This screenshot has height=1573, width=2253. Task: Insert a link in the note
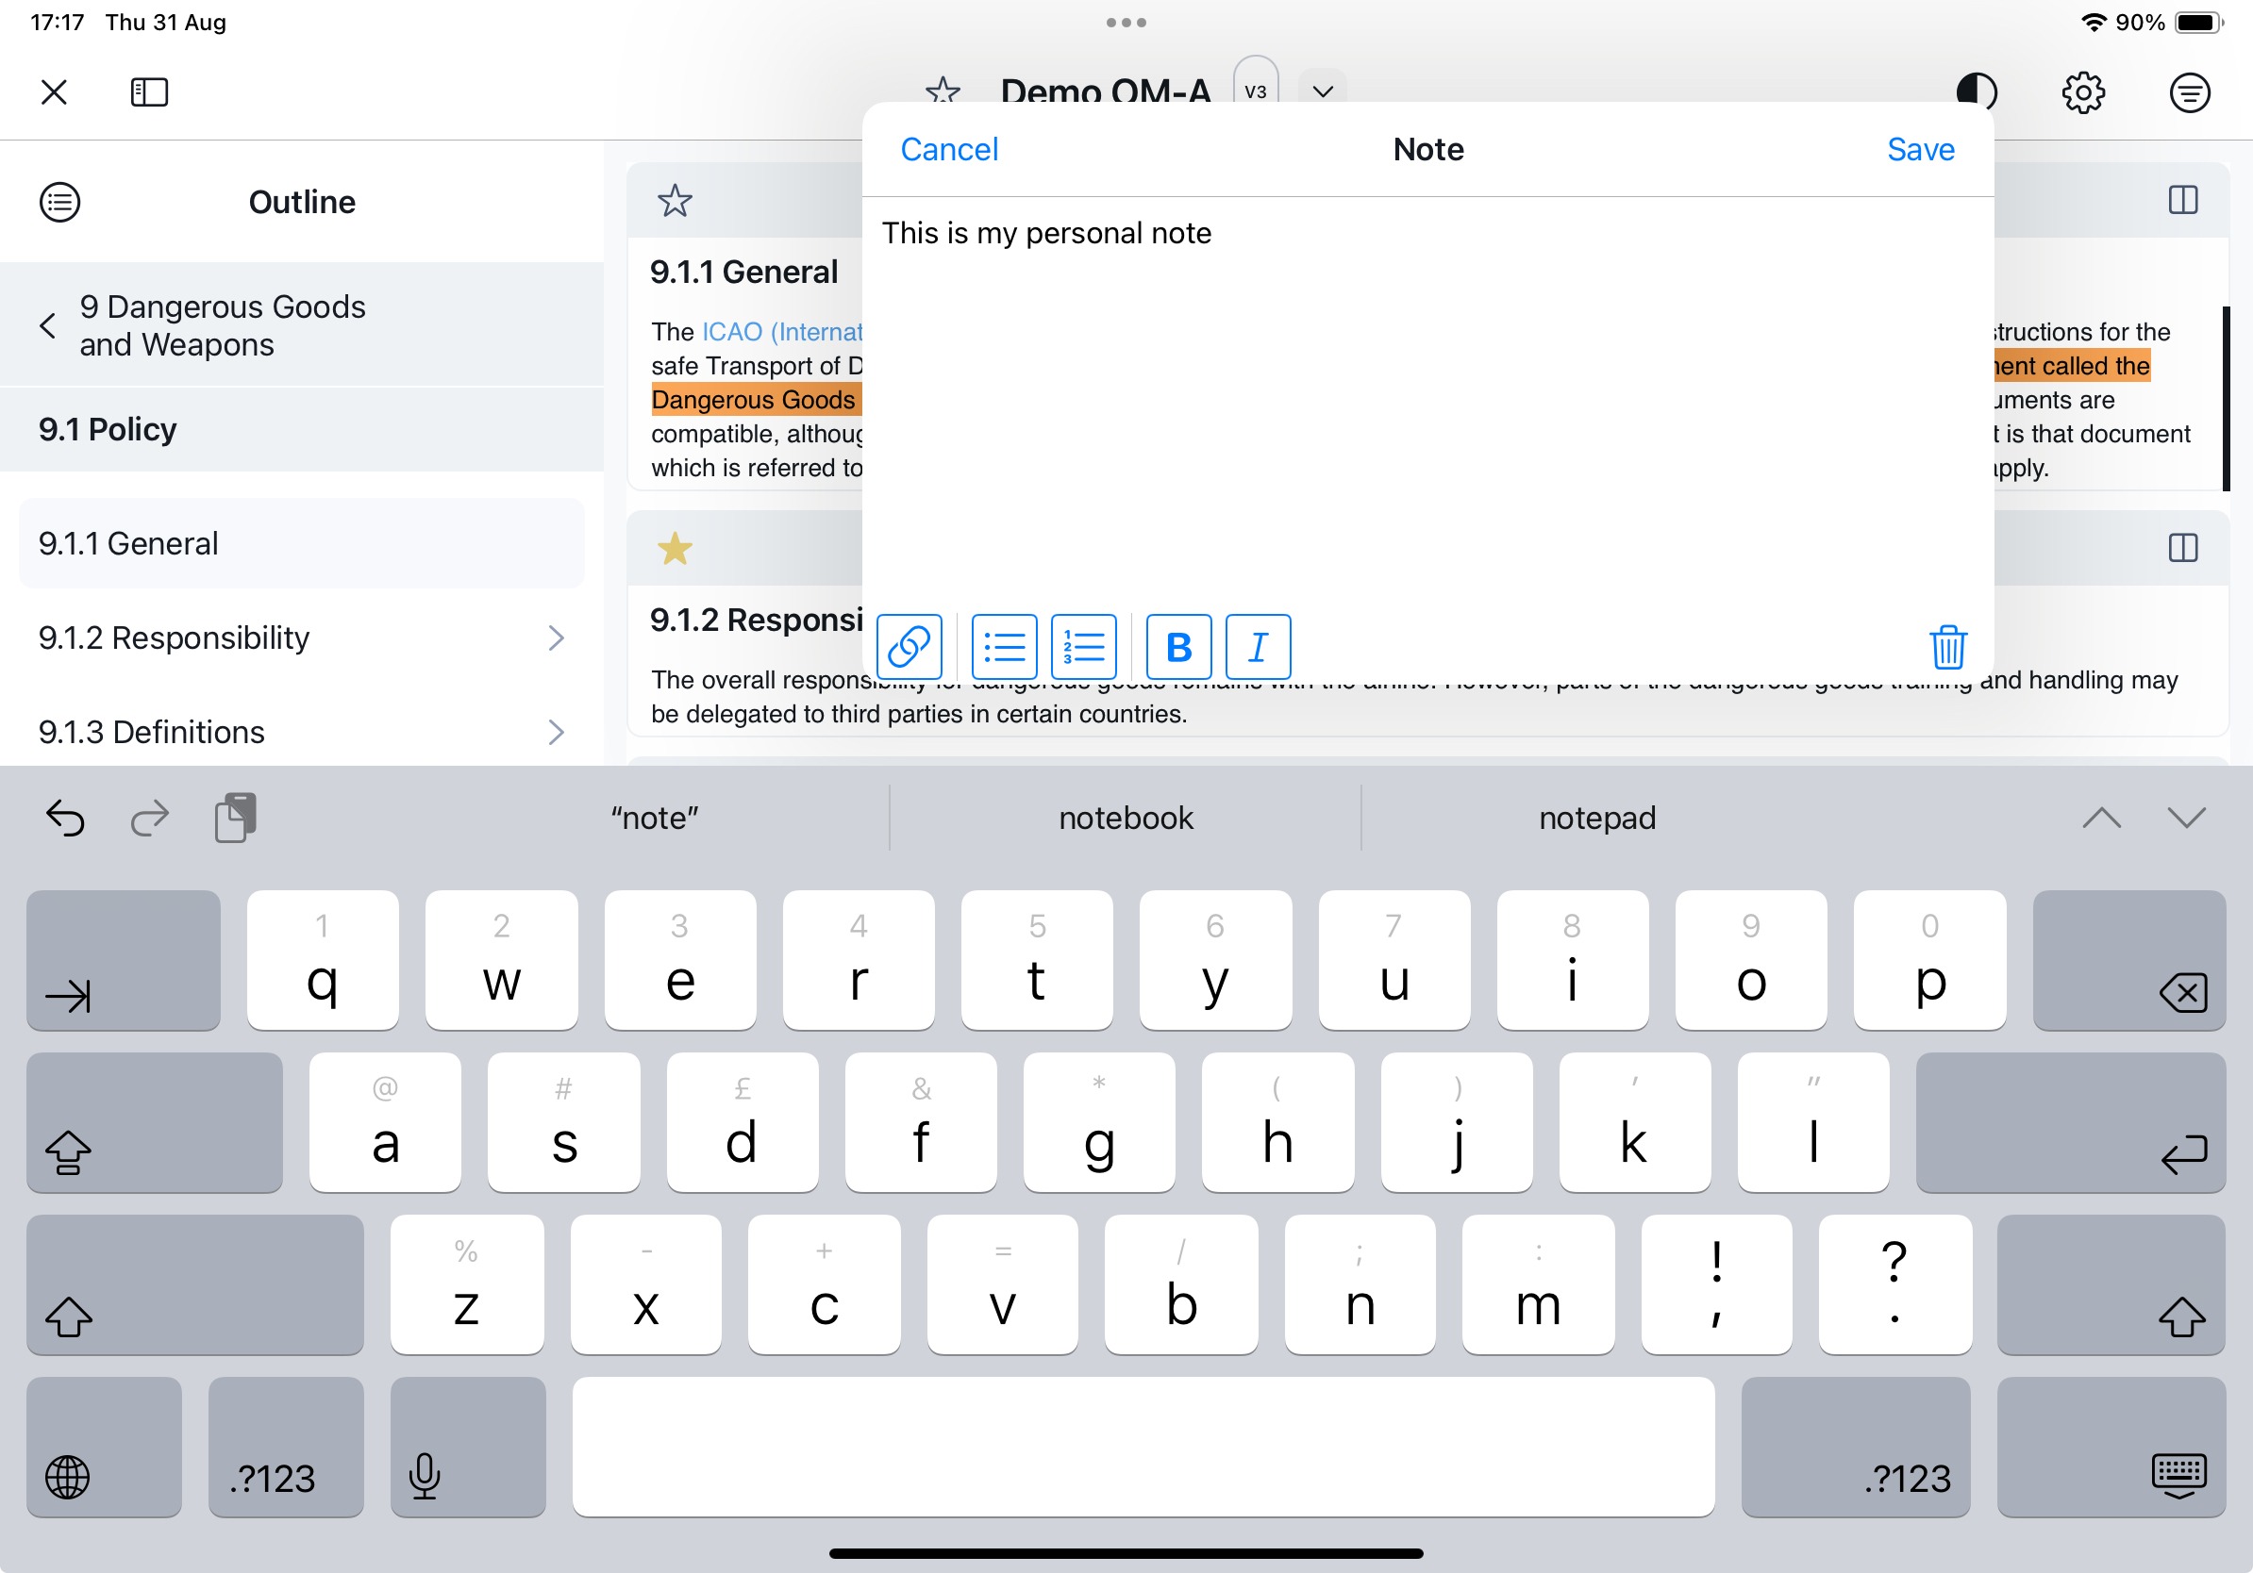(x=909, y=646)
